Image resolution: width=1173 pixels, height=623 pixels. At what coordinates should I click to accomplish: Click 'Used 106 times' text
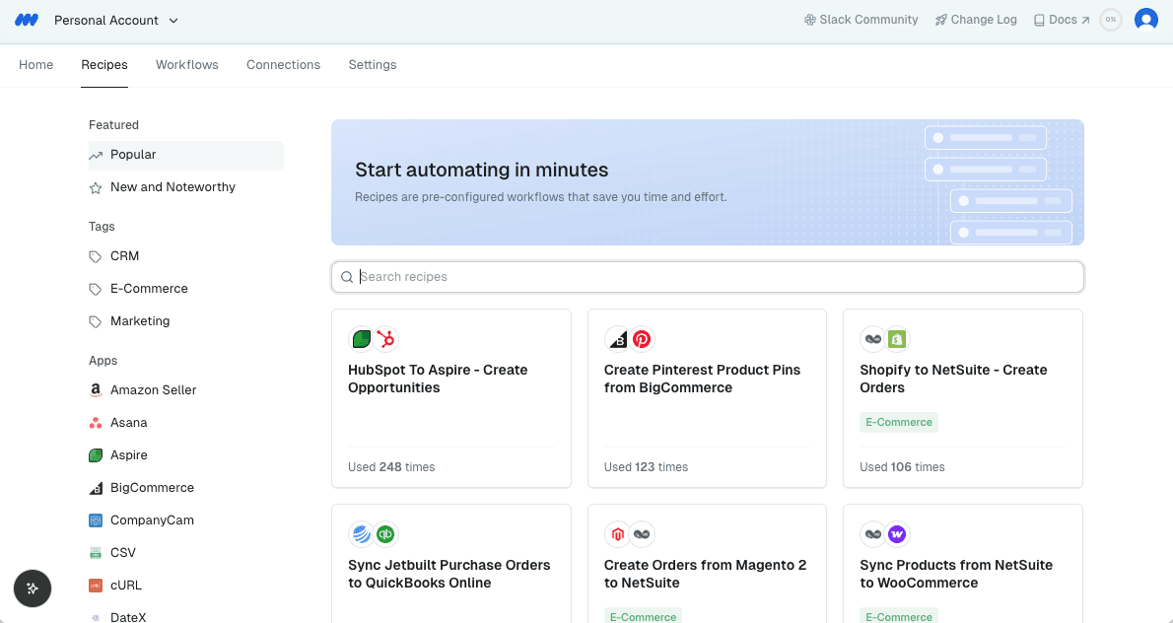point(902,466)
